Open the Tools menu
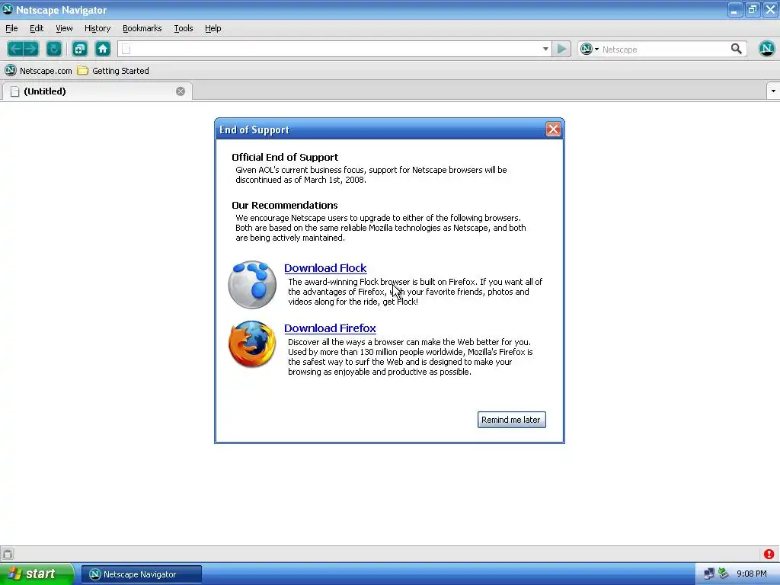 pos(184,28)
